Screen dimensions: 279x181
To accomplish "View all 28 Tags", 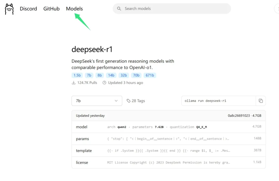I will tap(138, 101).
